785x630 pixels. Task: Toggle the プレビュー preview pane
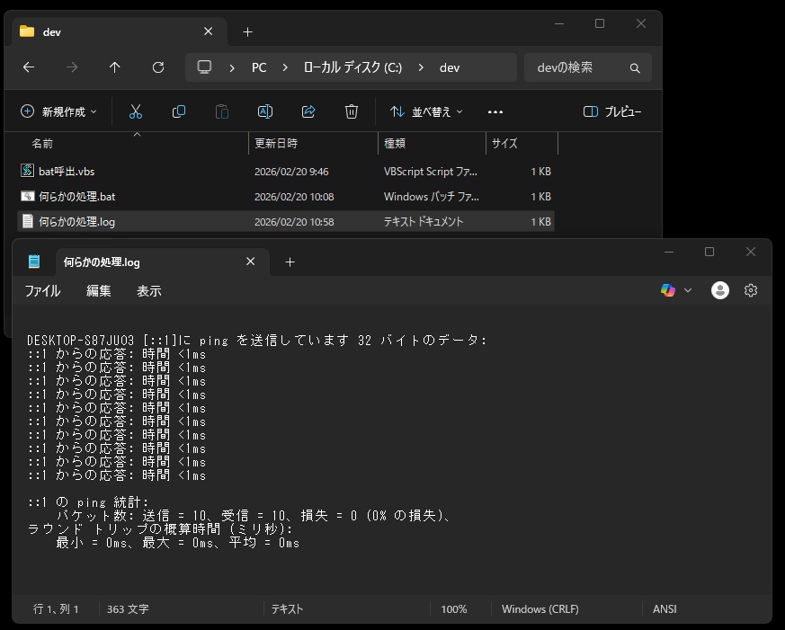click(612, 111)
